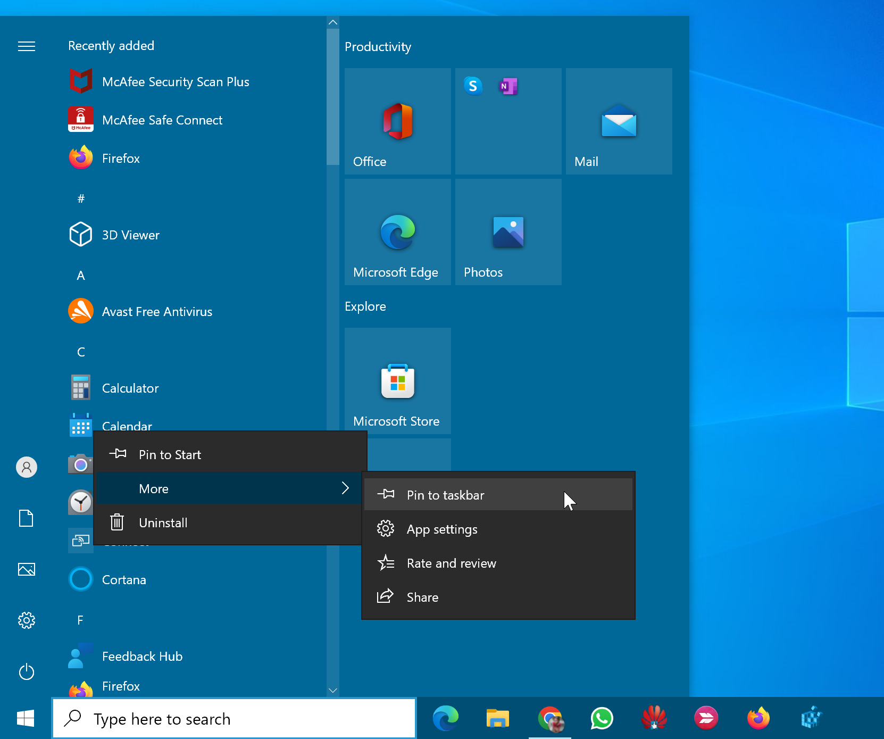Image resolution: width=884 pixels, height=739 pixels.
Task: Open the Microsoft Store tile
Action: 397,381
